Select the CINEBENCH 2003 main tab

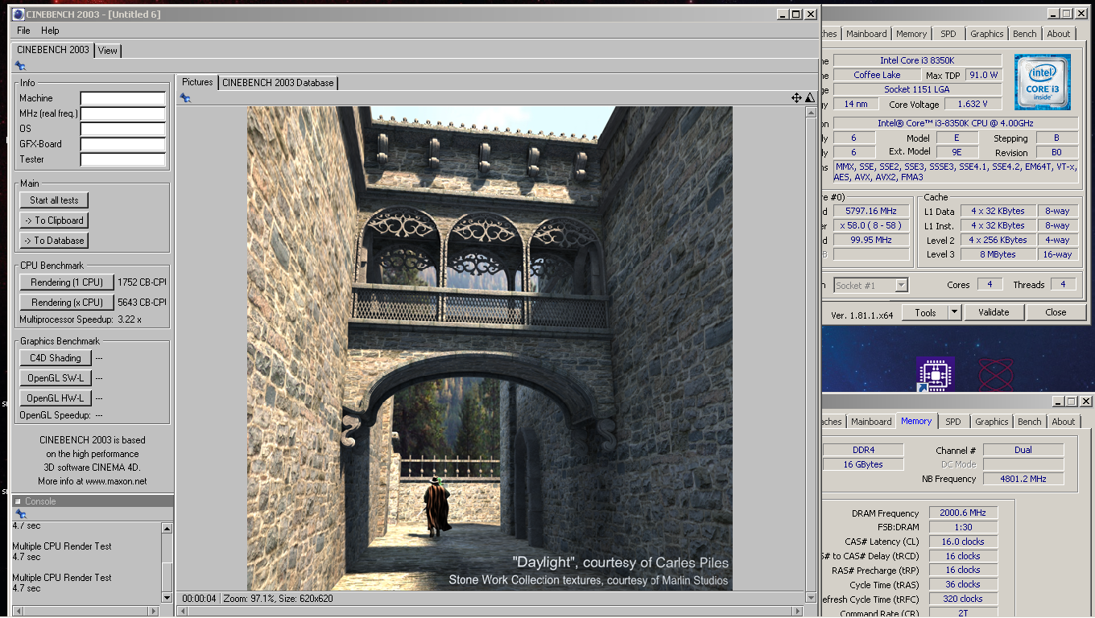(53, 49)
